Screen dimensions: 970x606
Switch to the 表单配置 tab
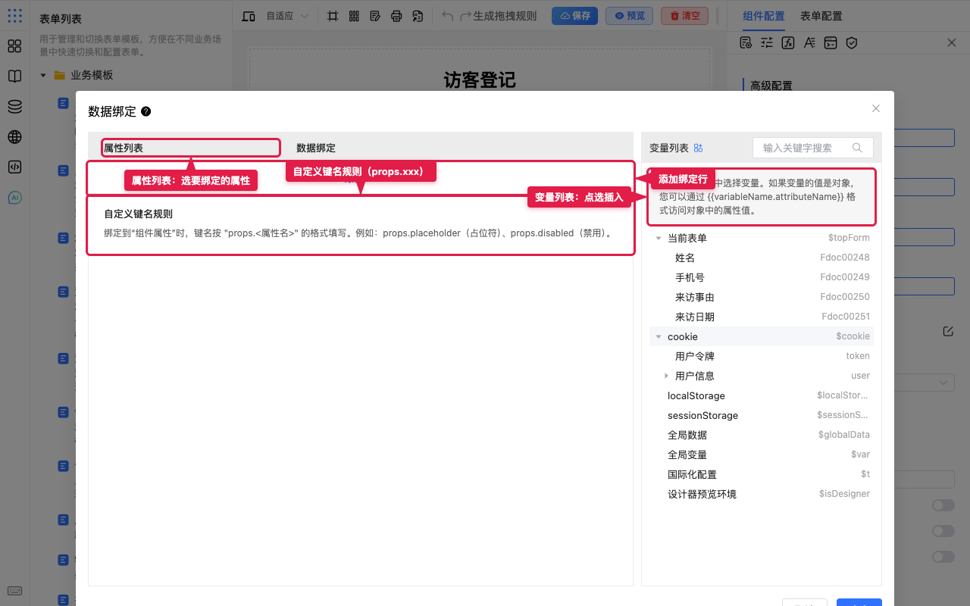pyautogui.click(x=821, y=16)
